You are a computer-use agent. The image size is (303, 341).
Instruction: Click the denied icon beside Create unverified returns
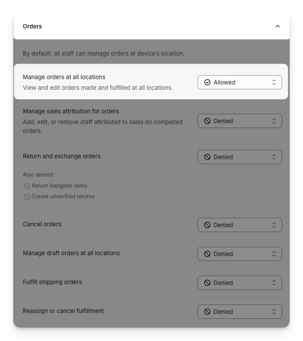point(27,197)
